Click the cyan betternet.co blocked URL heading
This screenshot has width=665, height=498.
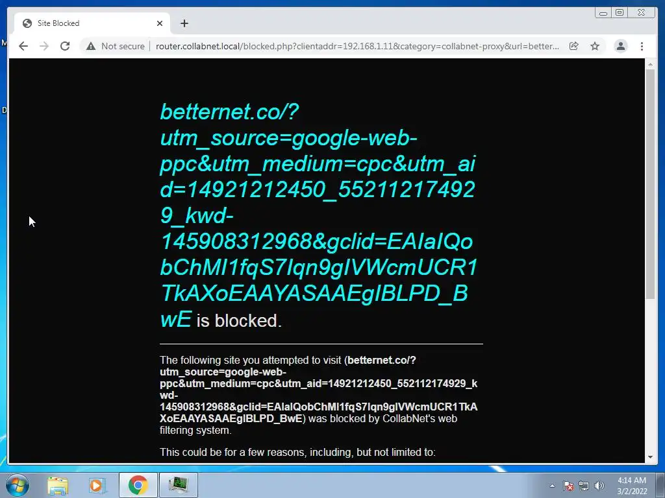pyautogui.click(x=319, y=215)
